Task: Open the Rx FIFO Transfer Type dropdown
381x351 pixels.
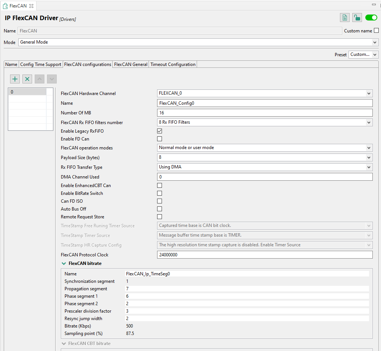Action: pyautogui.click(x=265, y=167)
